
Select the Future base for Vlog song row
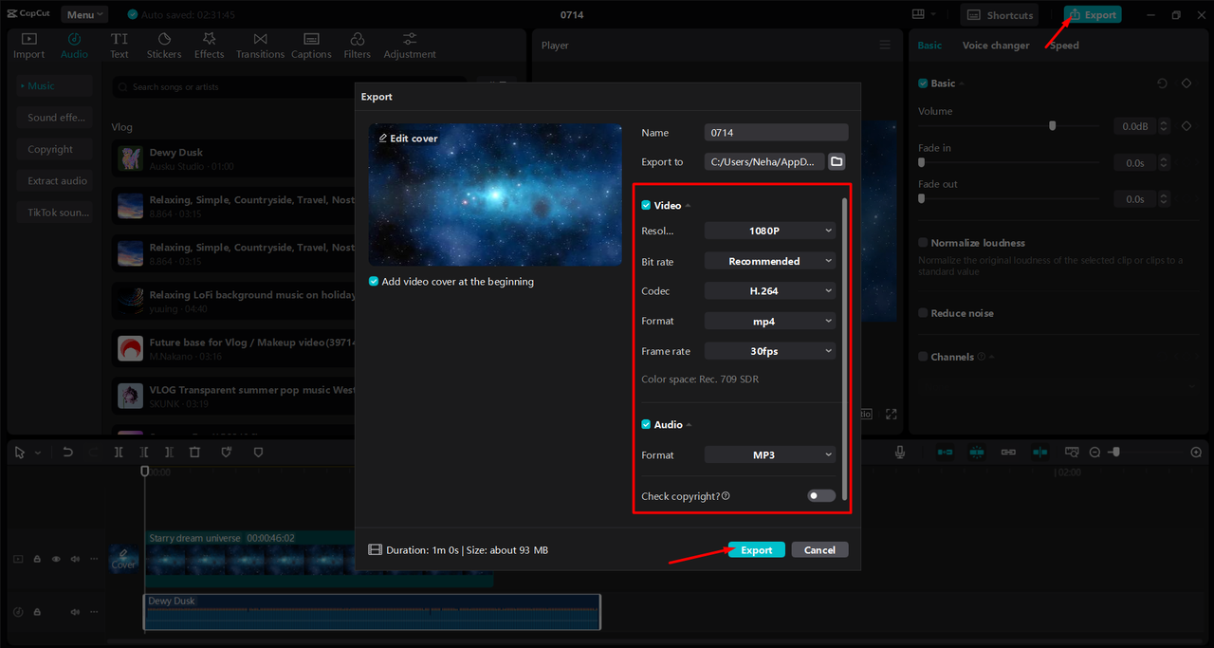point(233,348)
